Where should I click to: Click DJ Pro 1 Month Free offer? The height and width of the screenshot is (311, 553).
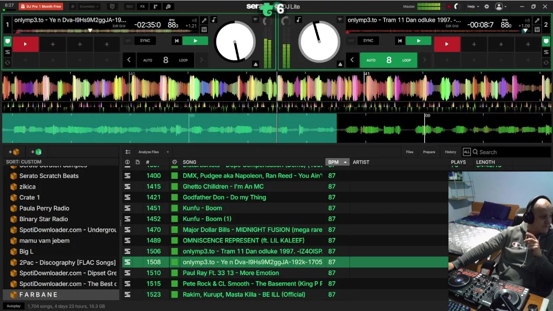[41, 6]
